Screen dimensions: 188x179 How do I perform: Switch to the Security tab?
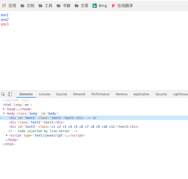click(161, 94)
